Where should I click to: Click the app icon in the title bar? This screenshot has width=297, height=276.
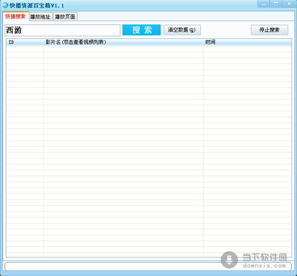[x=5, y=5]
